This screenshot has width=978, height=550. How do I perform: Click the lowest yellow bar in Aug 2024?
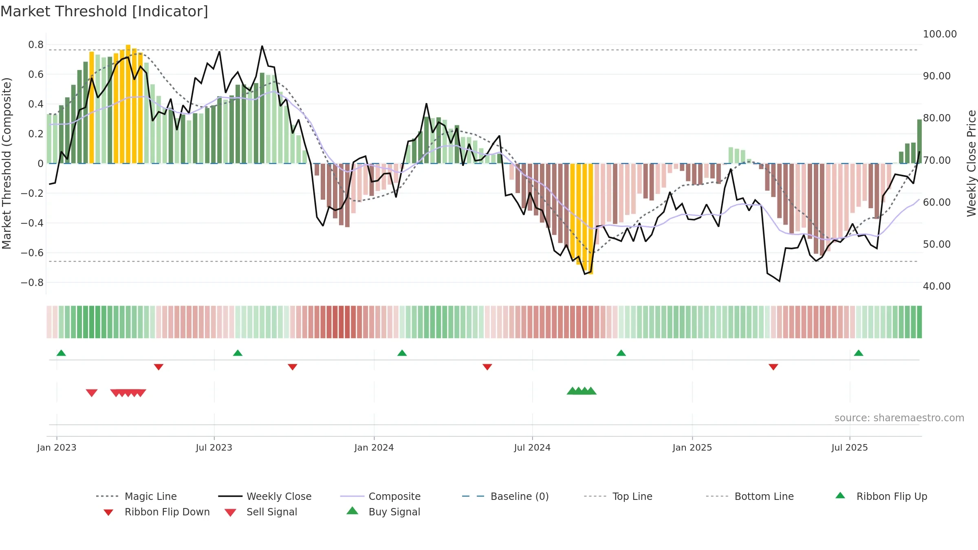click(591, 219)
